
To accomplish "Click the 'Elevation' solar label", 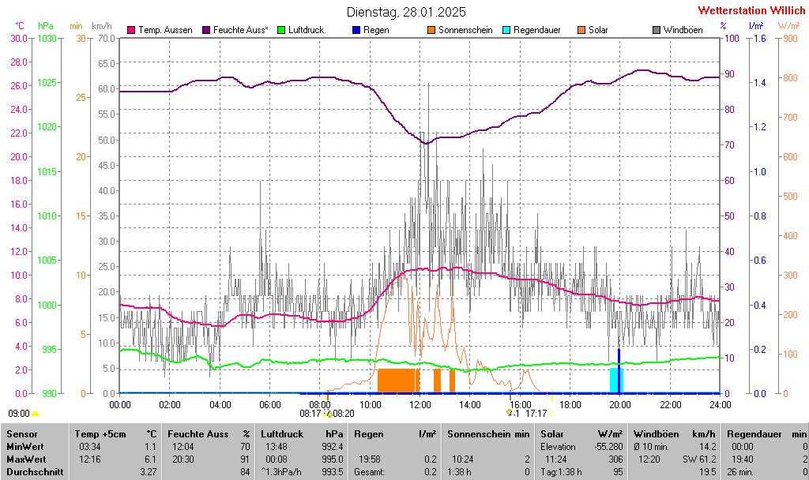I will pyautogui.click(x=559, y=447).
